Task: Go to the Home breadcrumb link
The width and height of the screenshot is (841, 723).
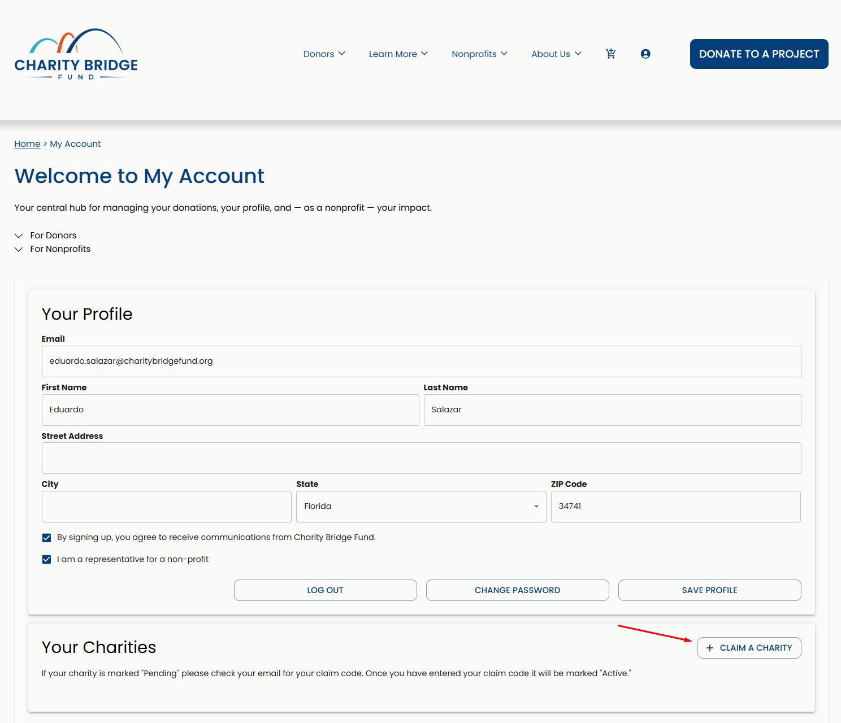Action: coord(27,144)
